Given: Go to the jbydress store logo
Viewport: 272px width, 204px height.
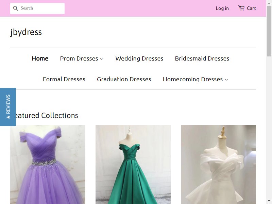Looking at the screenshot, I should [x=26, y=32].
